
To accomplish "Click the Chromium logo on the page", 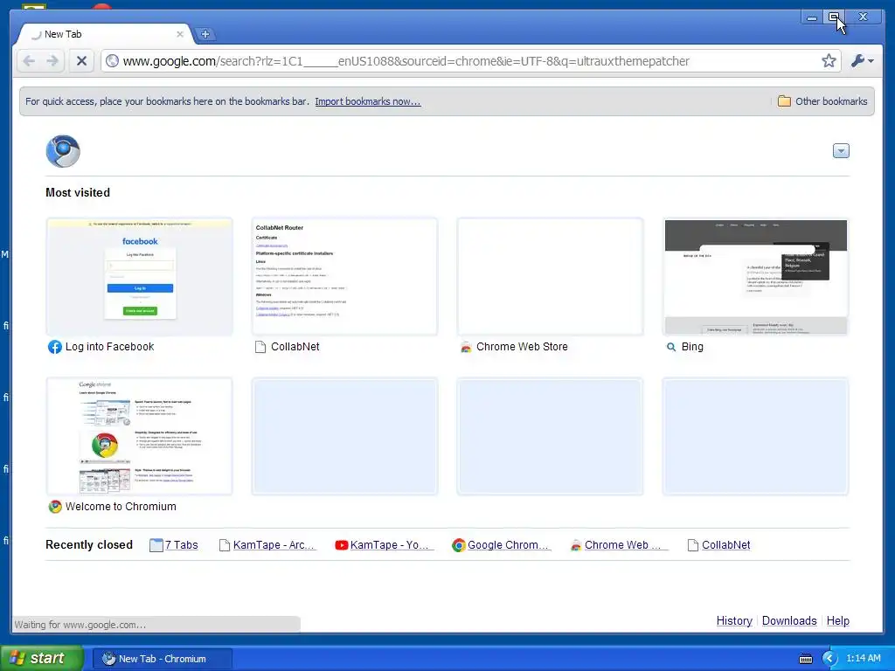I will click(x=63, y=151).
